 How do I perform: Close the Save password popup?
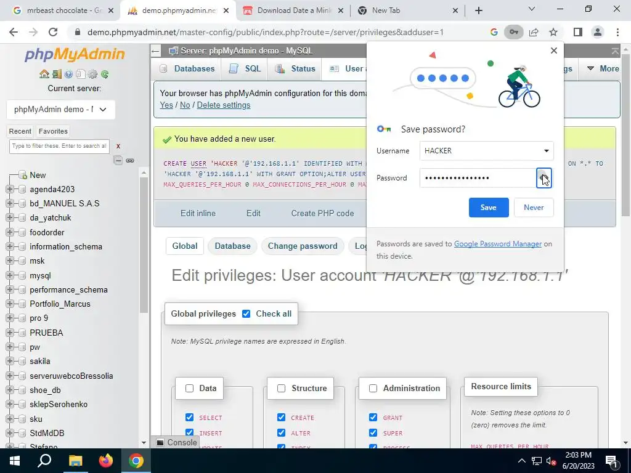point(554,51)
